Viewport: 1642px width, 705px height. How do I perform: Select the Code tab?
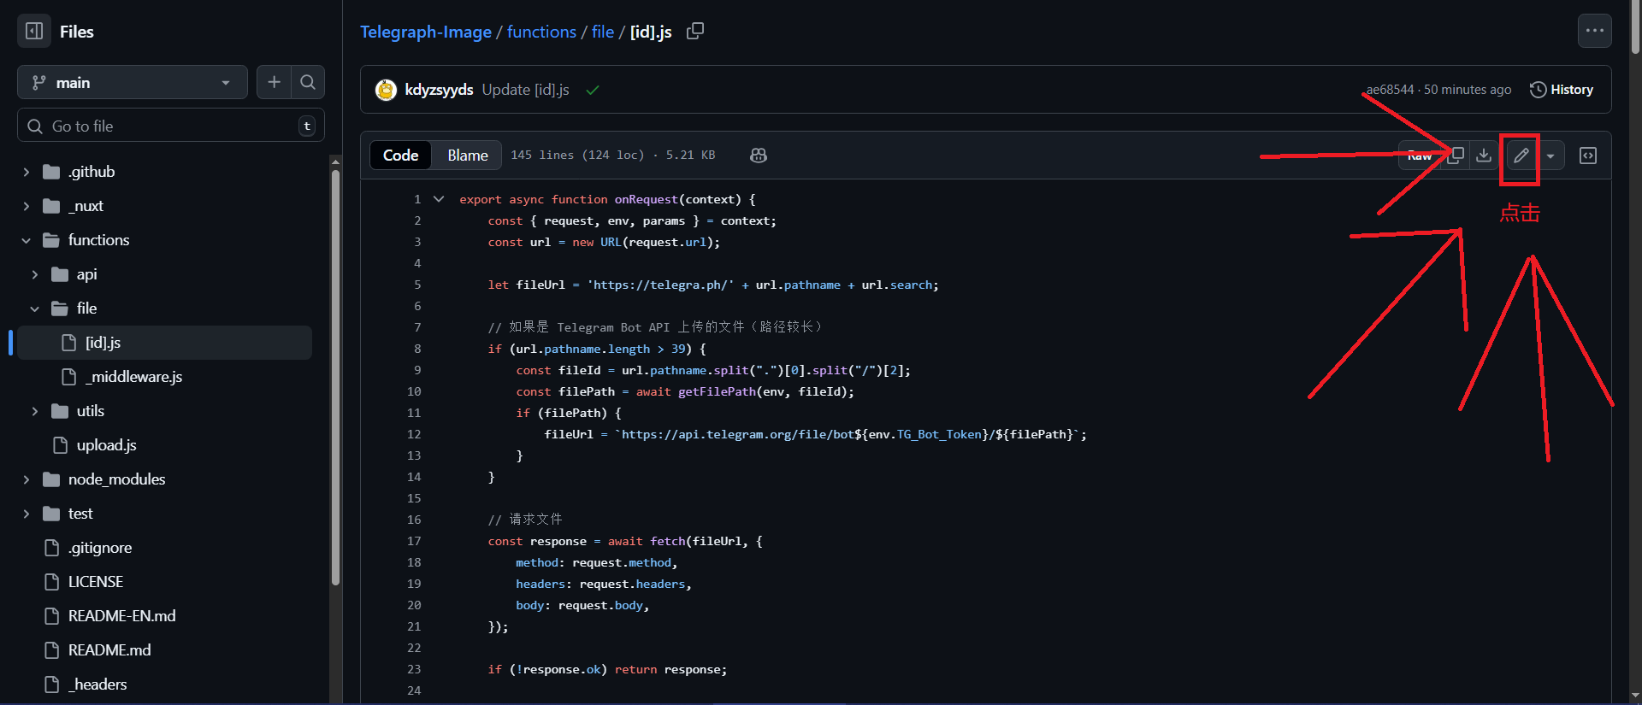(x=400, y=155)
